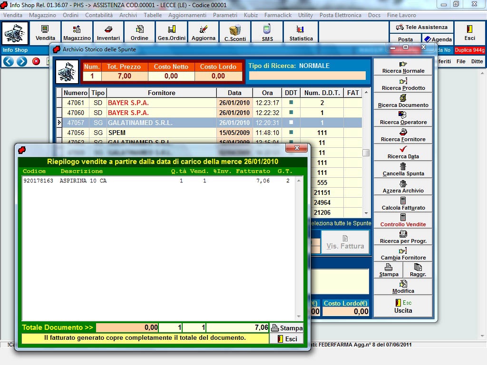Open the Contabilità menu
Image resolution: width=487 pixels, height=365 pixels.
click(99, 15)
